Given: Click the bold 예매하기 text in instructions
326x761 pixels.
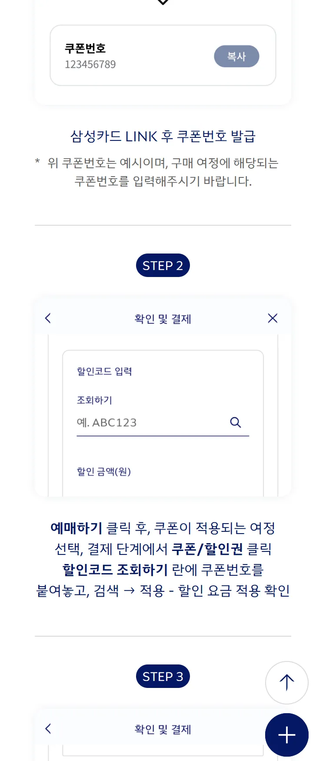Looking at the screenshot, I should [77, 528].
